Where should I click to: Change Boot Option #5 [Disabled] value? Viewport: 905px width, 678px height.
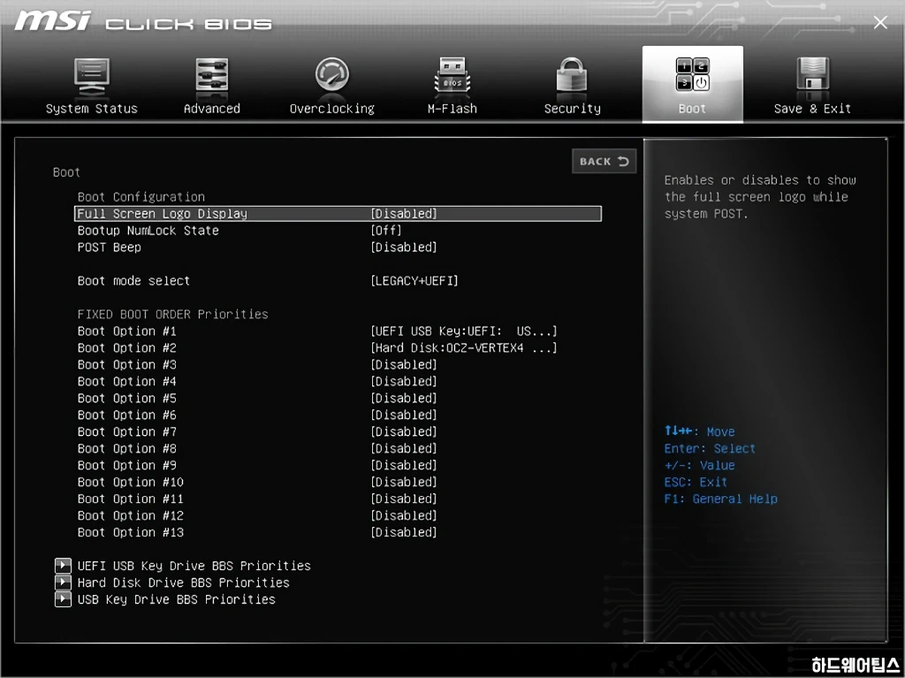pyautogui.click(x=403, y=398)
